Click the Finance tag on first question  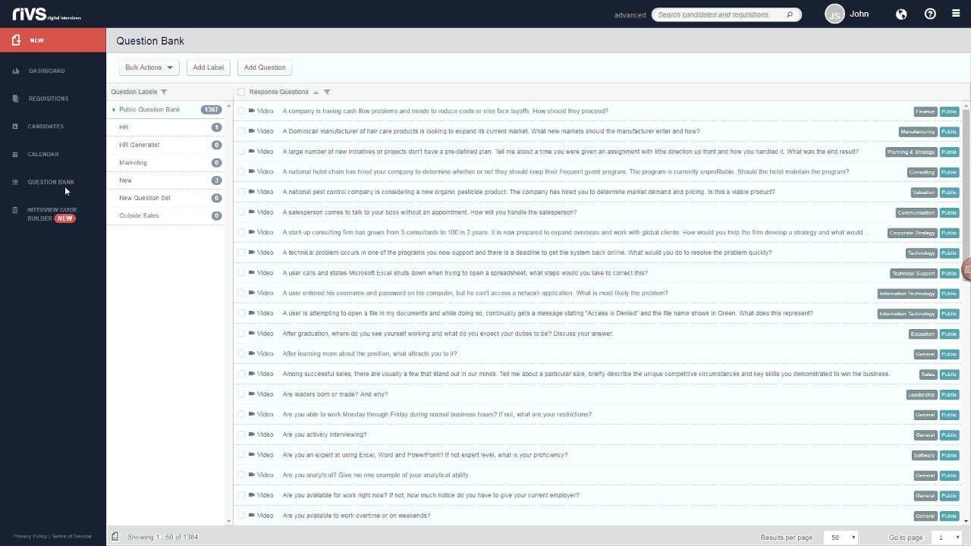click(925, 111)
